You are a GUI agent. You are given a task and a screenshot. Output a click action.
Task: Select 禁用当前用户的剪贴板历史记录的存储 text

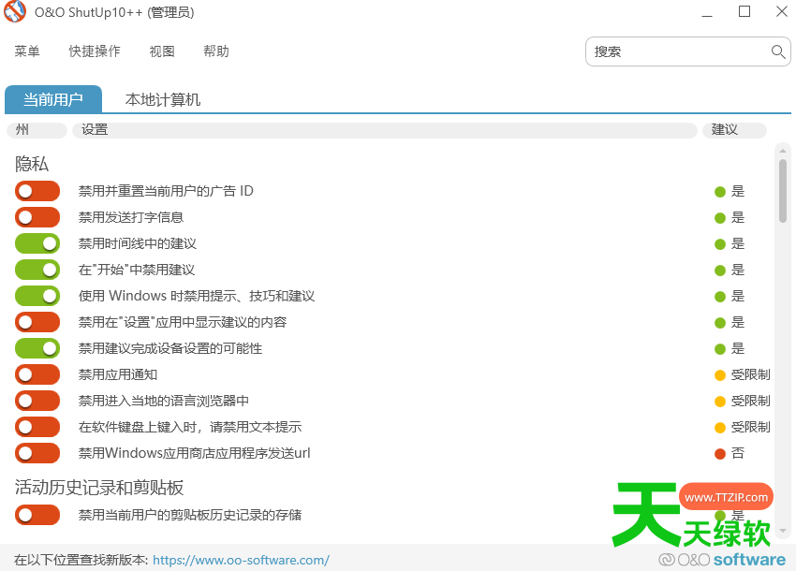point(190,515)
